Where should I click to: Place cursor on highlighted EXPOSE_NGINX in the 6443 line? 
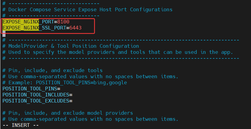tap(21, 28)
